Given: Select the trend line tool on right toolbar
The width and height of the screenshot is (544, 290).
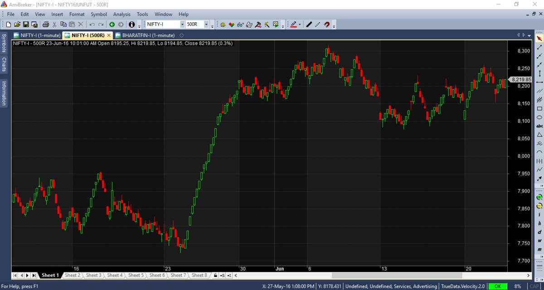Looking at the screenshot, I should (539, 47).
